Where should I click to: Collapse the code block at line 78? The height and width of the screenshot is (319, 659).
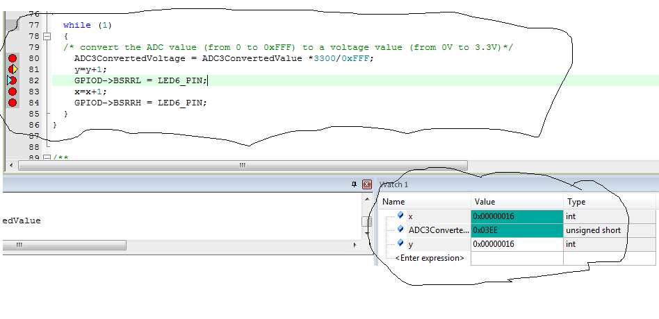tap(47, 37)
